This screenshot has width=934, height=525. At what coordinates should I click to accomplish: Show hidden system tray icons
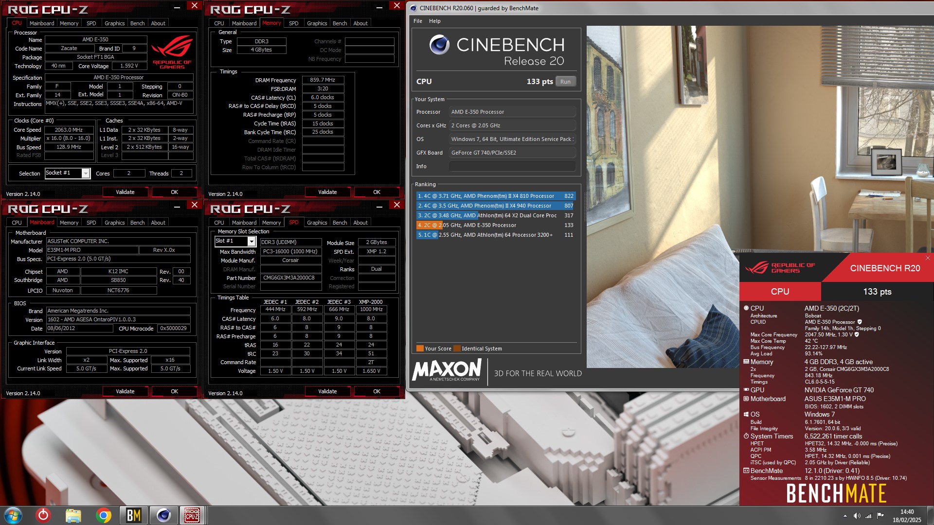coord(845,516)
